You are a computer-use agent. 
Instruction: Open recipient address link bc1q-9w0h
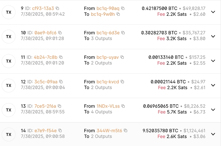click(103, 14)
